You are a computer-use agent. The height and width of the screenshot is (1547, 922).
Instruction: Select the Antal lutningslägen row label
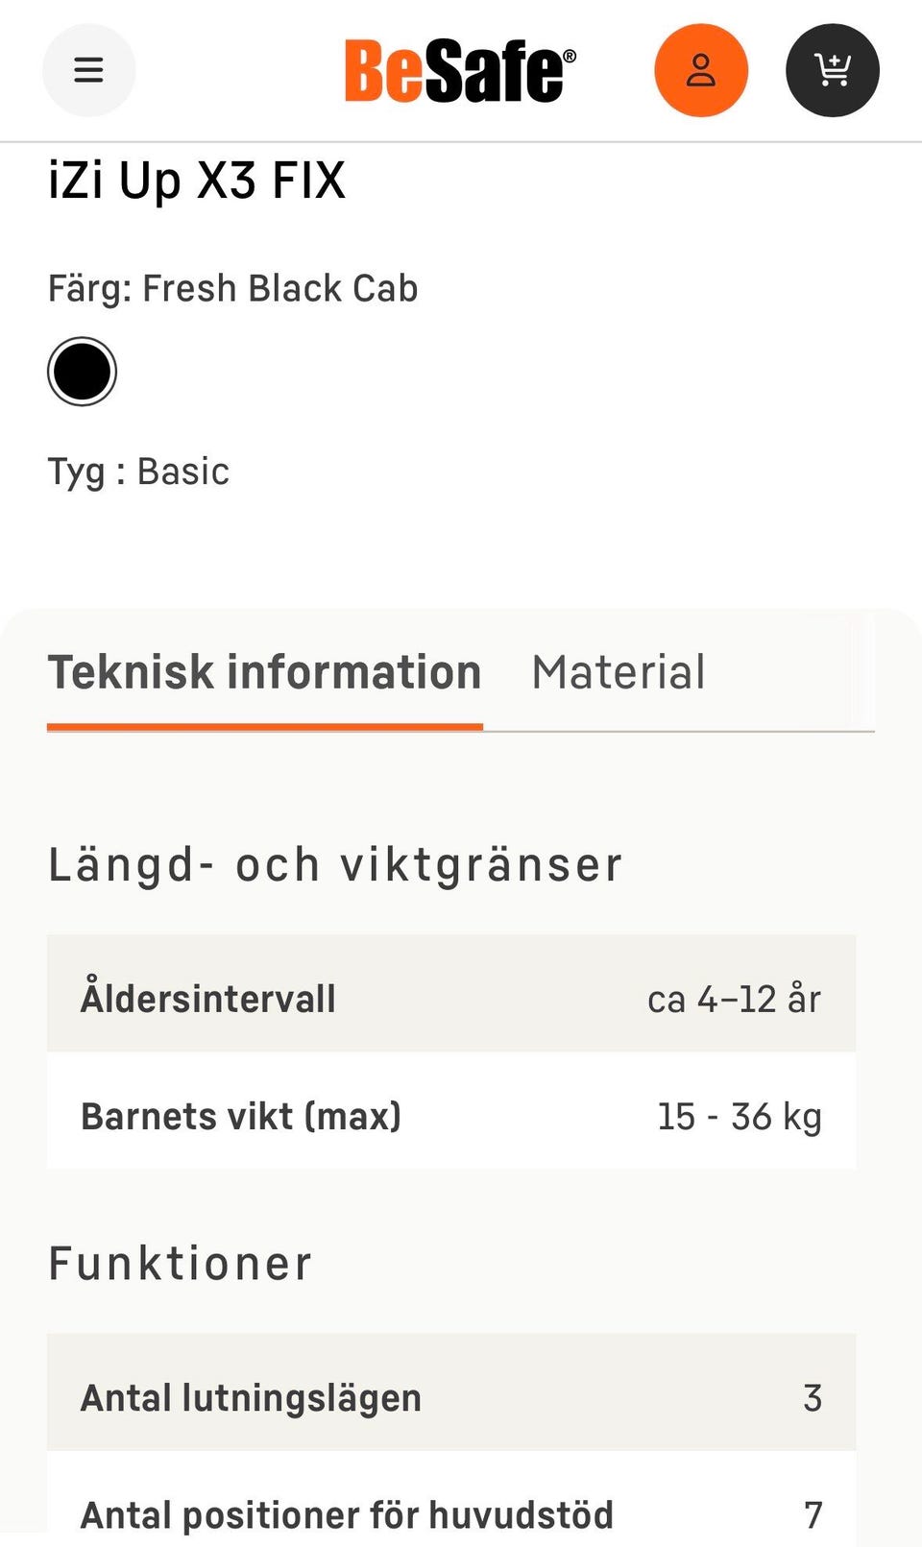pyautogui.click(x=251, y=1397)
